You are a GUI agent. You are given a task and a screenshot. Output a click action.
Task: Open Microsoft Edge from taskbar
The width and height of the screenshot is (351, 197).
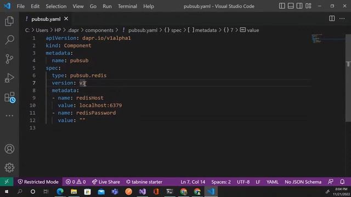pos(60,192)
